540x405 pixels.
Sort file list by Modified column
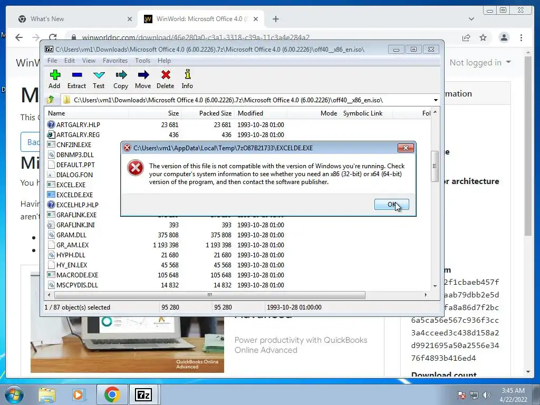coord(261,113)
